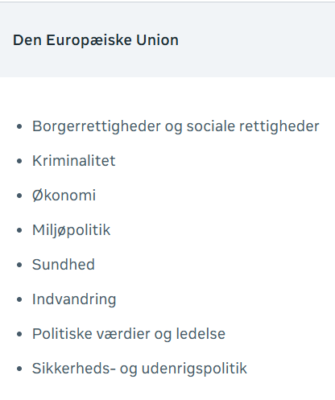The height and width of the screenshot is (400, 335).
Task: Click the bullet beside Borgerrettigheder
Action: click(x=19, y=126)
